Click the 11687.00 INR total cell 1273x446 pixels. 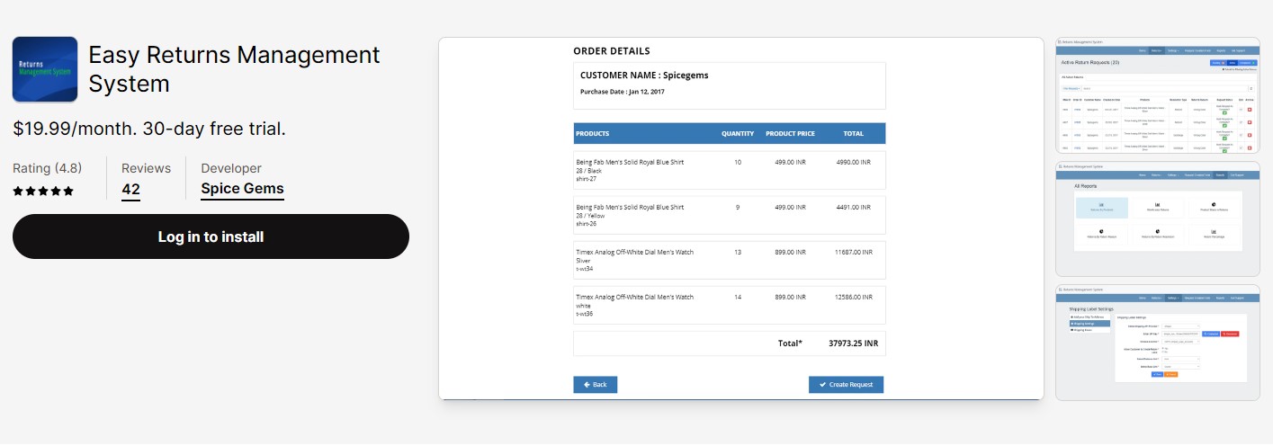click(x=854, y=253)
